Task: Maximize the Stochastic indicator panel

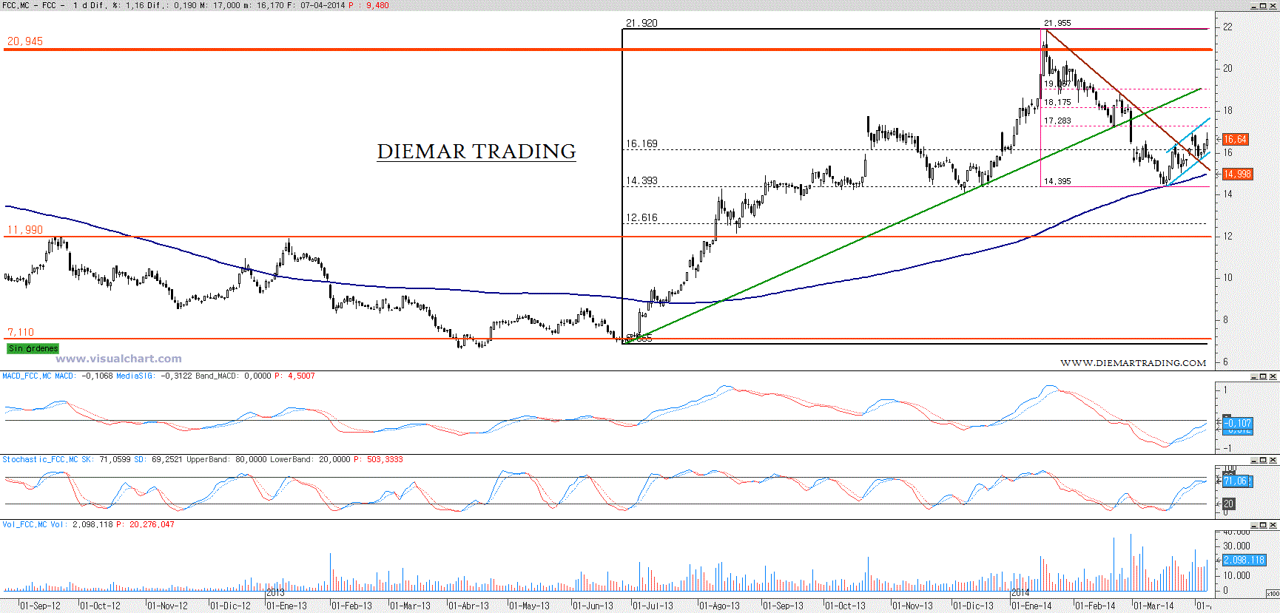Action: coord(1264,460)
